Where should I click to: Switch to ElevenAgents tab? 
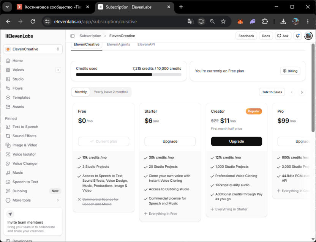pyautogui.click(x=118, y=44)
